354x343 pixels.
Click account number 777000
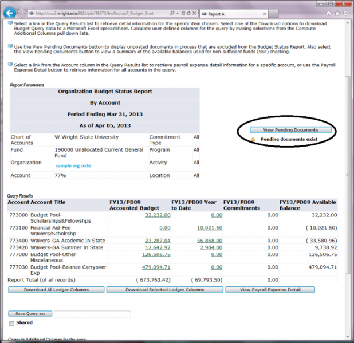[18, 254]
